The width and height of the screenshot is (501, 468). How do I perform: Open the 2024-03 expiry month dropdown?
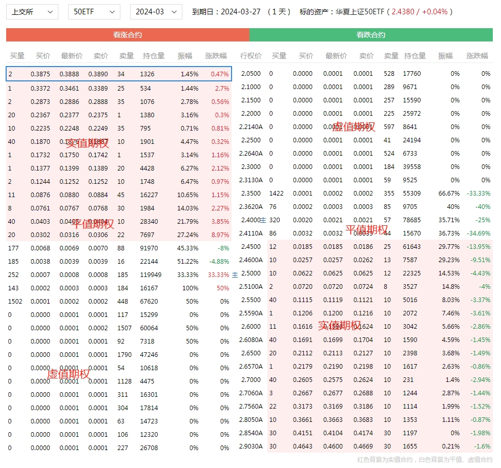pos(156,12)
